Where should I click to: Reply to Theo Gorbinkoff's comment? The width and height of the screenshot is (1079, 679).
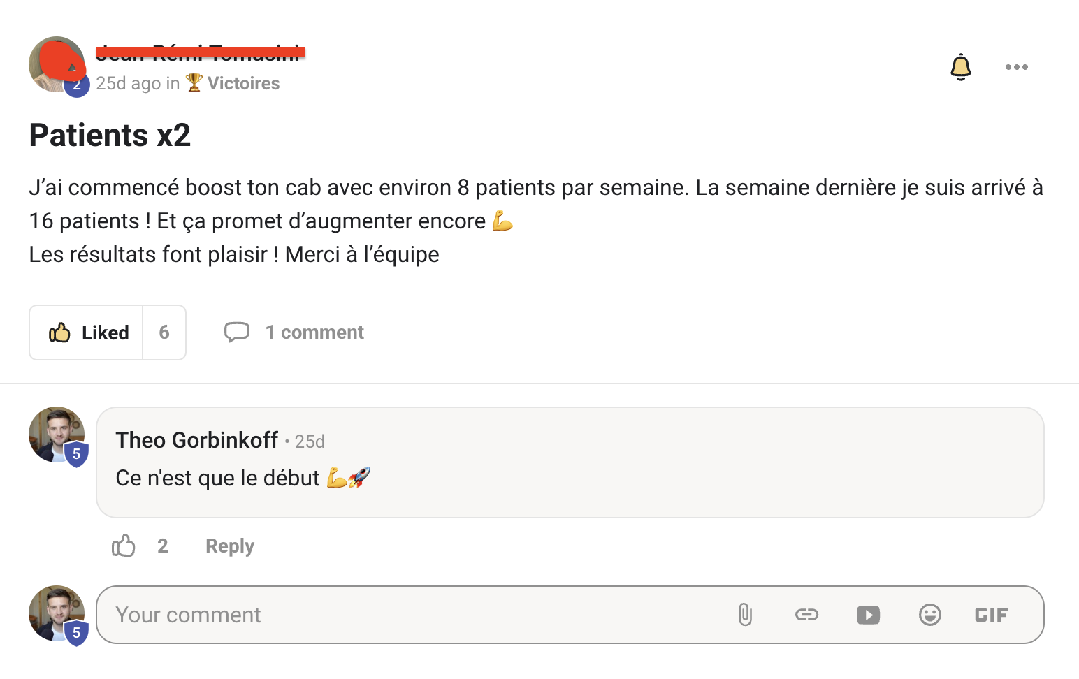[229, 546]
